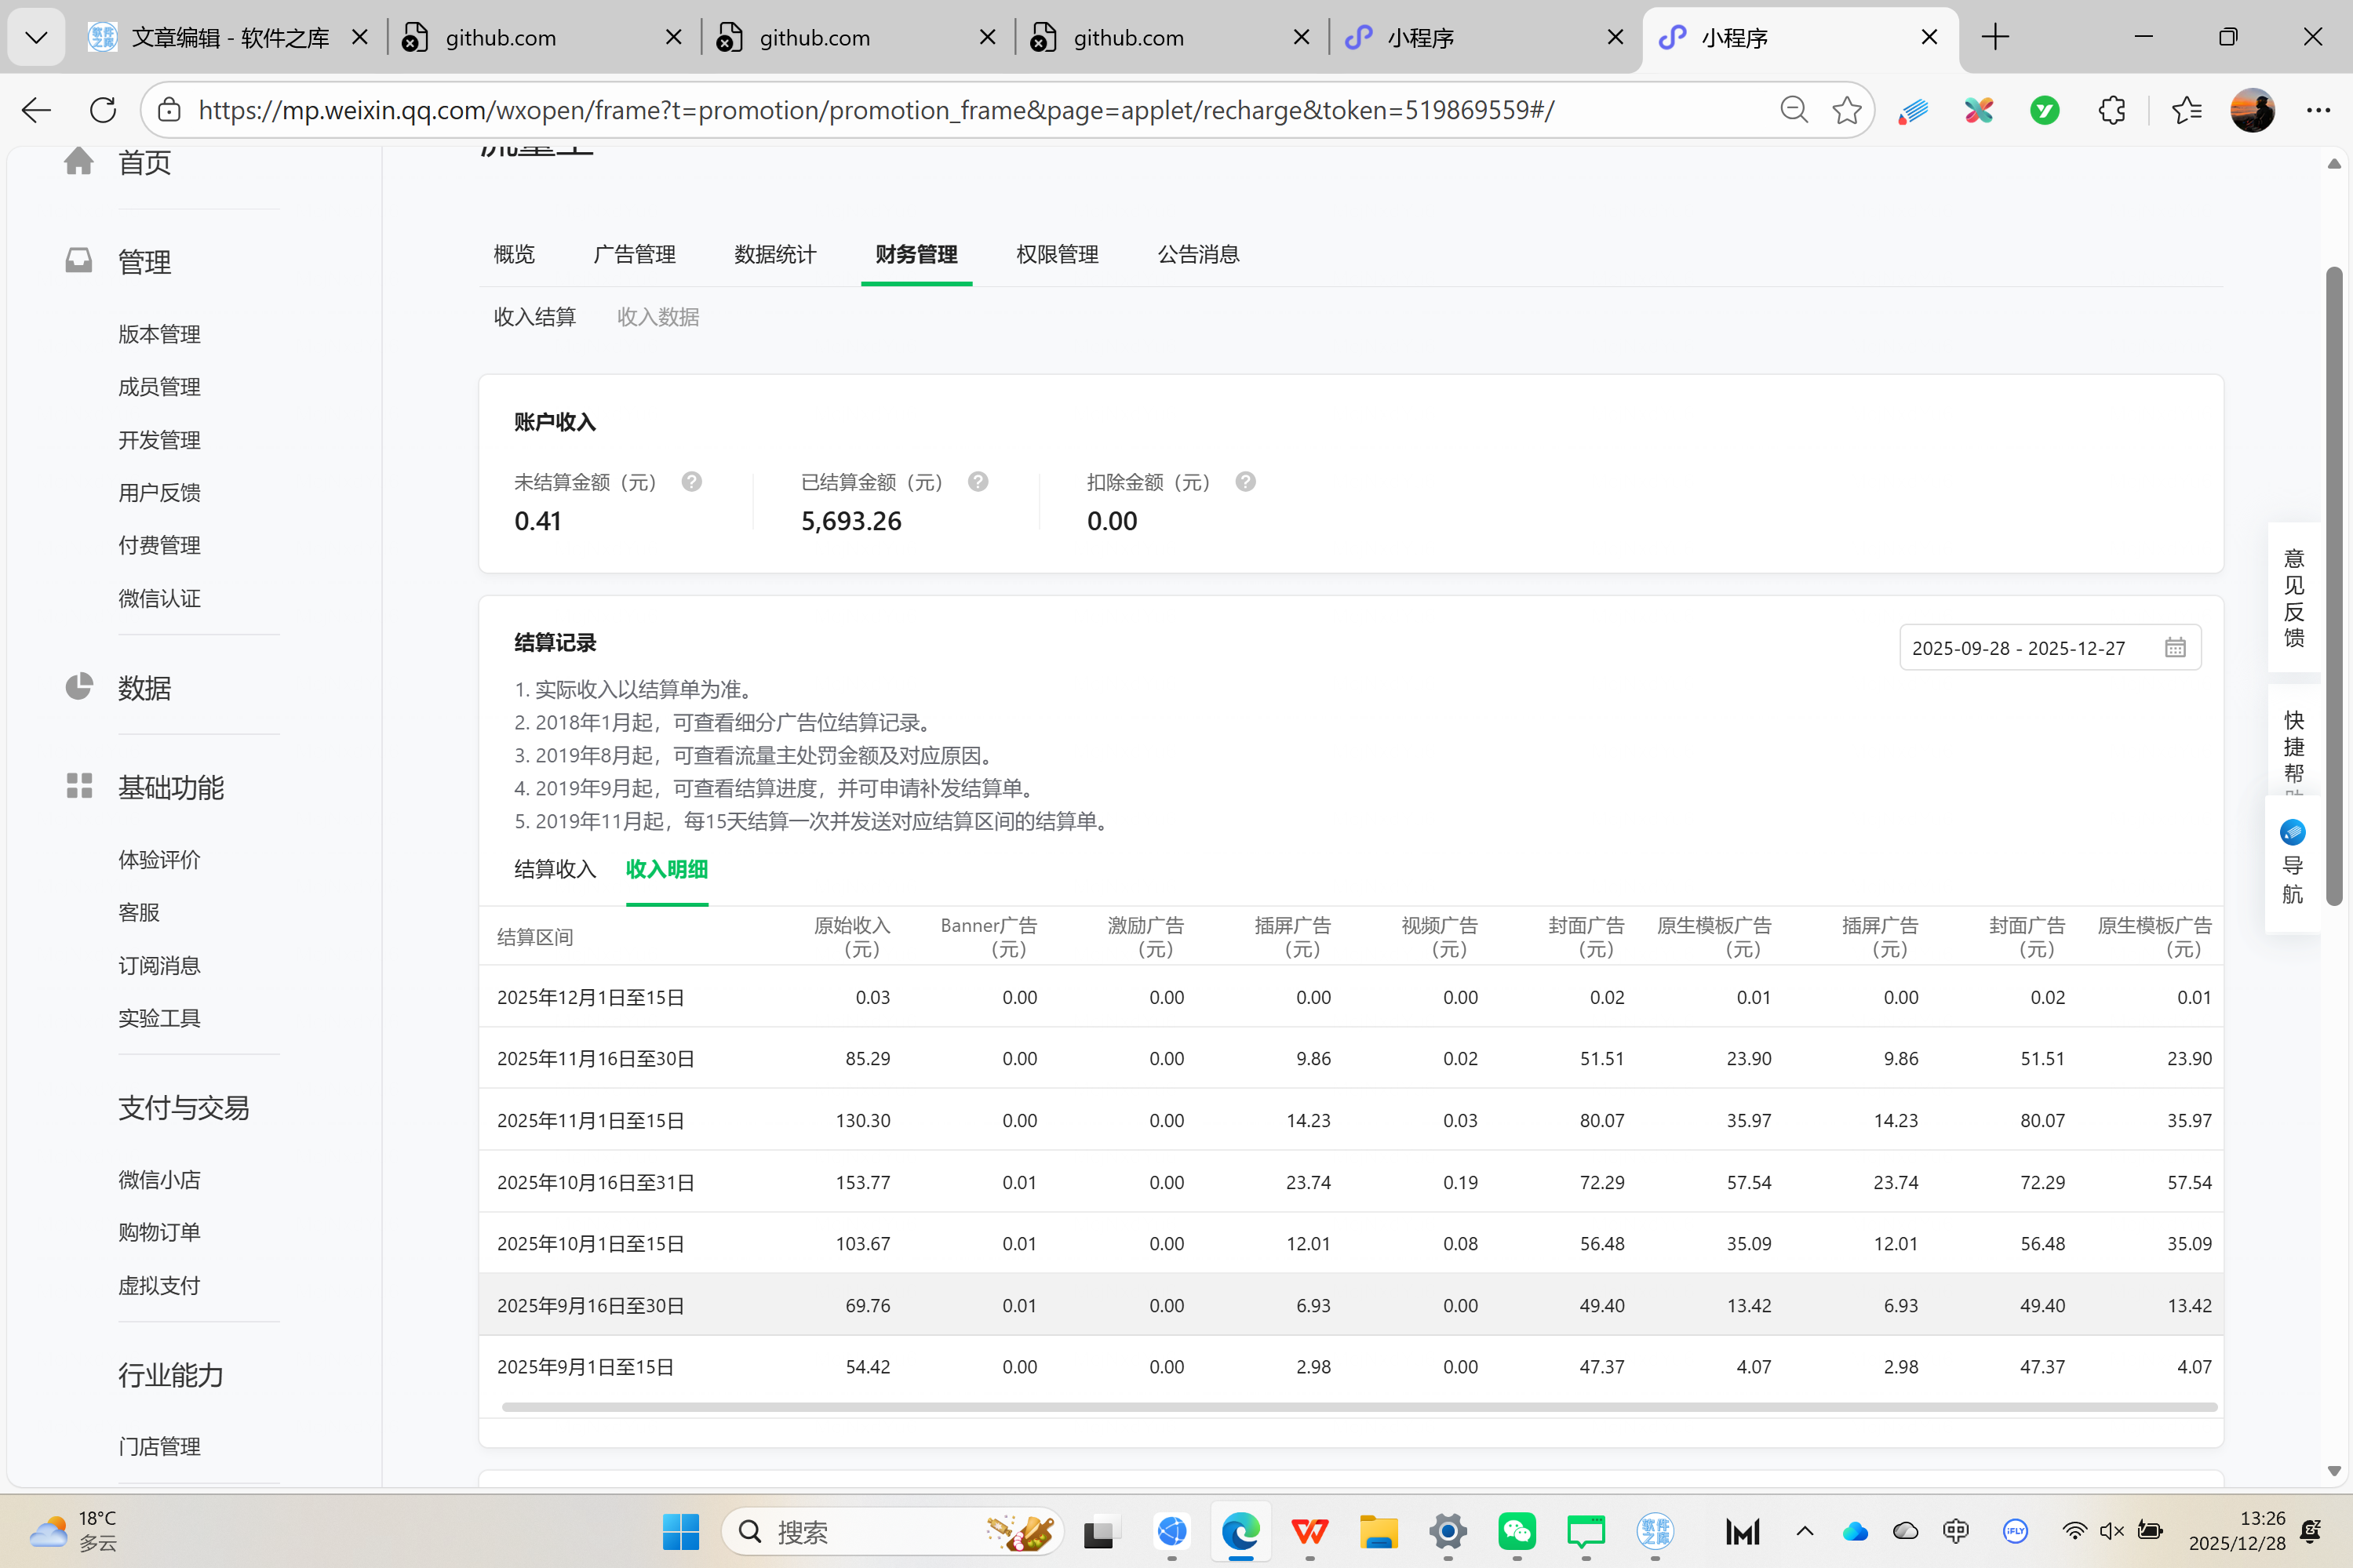Click help icon beside 已结算金额
This screenshot has width=2353, height=1568.
pyautogui.click(x=978, y=482)
